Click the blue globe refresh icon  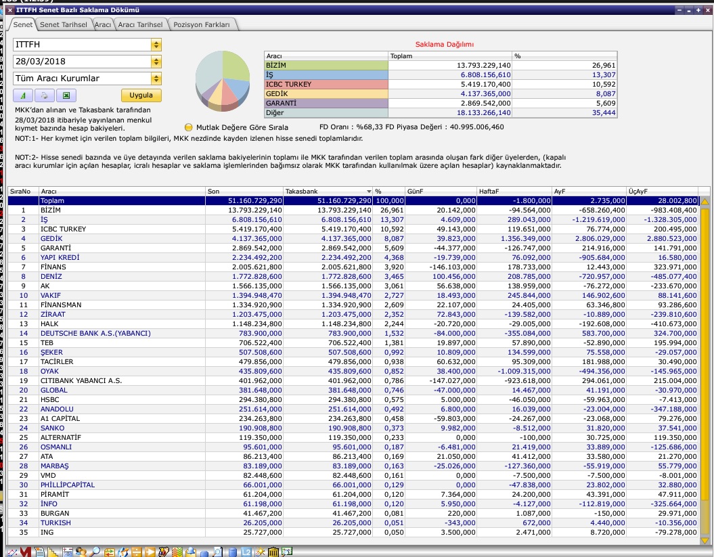(x=122, y=552)
